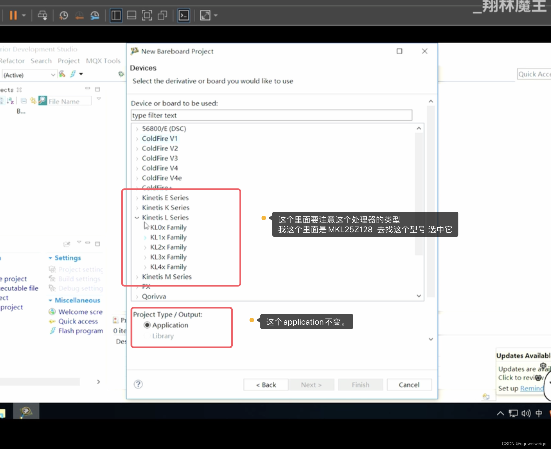Open the MQX Tools menu
Screen dimensions: 551x449
pos(103,61)
